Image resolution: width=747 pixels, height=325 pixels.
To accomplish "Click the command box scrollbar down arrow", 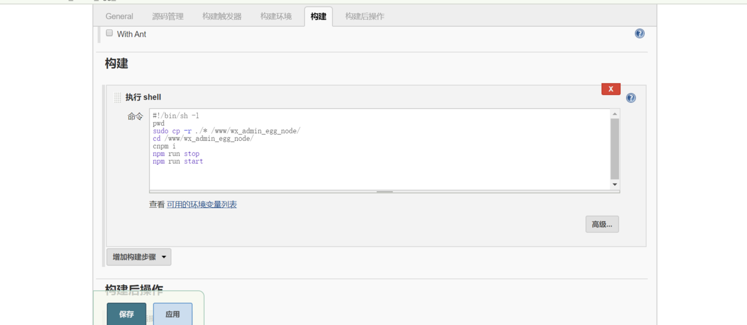I will (615, 184).
